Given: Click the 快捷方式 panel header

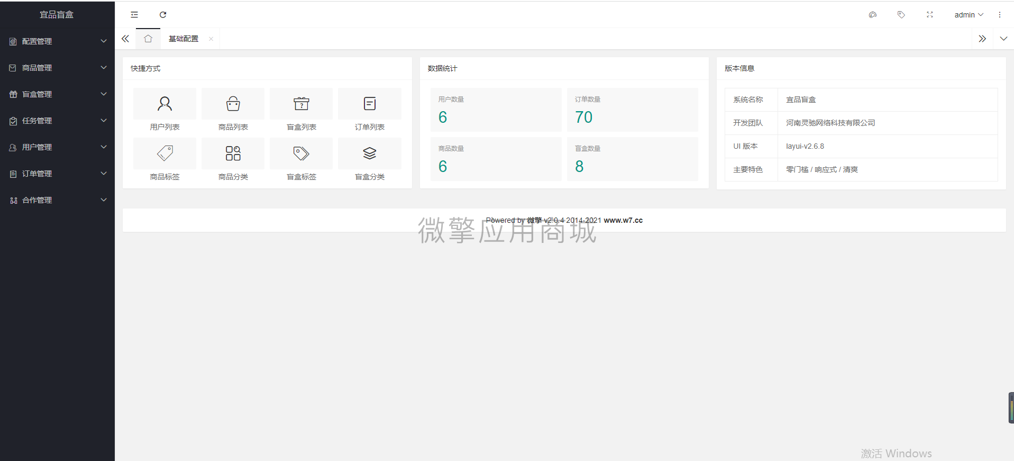Looking at the screenshot, I should (x=267, y=68).
